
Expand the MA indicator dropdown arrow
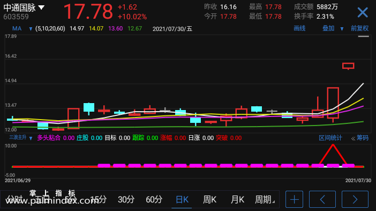[31, 29]
